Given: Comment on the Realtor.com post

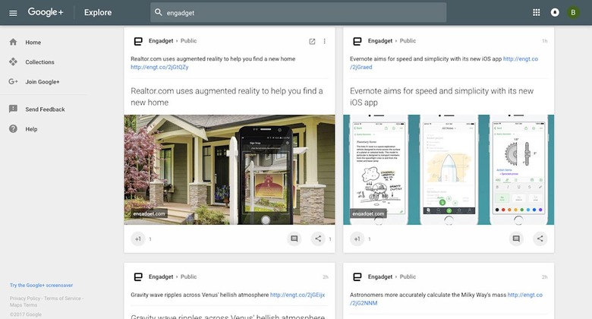Looking at the screenshot, I should (294, 238).
